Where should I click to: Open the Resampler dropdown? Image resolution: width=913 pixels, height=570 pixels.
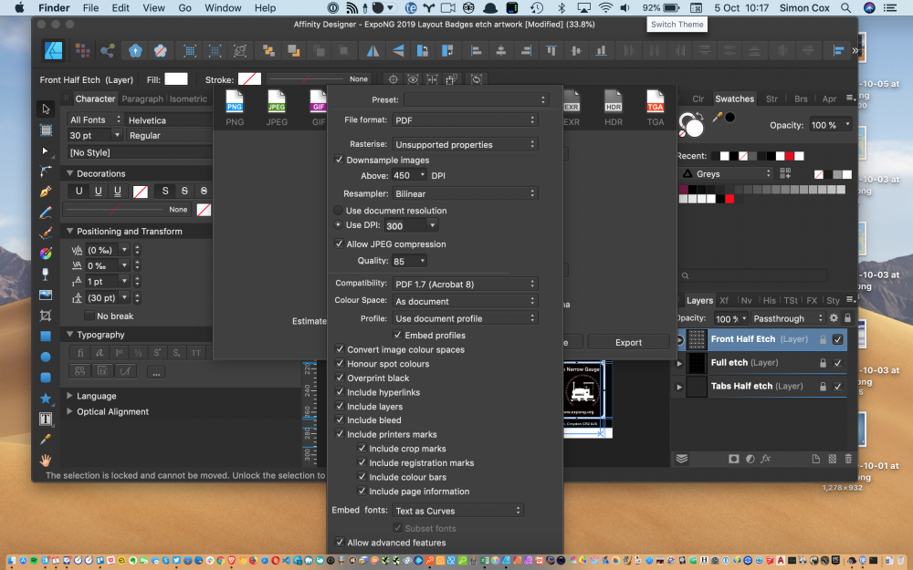point(466,192)
